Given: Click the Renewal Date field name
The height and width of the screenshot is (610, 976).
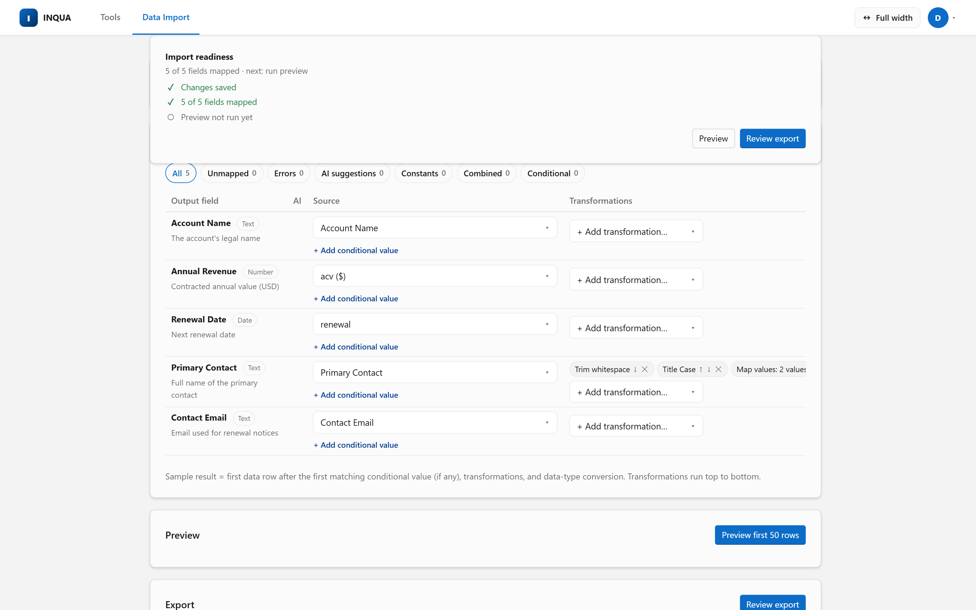Looking at the screenshot, I should 199,319.
